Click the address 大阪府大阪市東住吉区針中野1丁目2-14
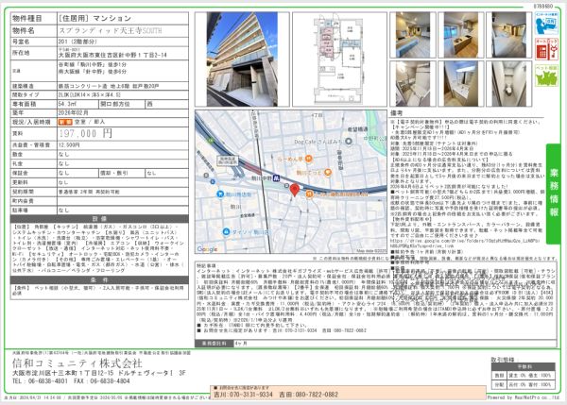567x405 pixels. point(112,56)
